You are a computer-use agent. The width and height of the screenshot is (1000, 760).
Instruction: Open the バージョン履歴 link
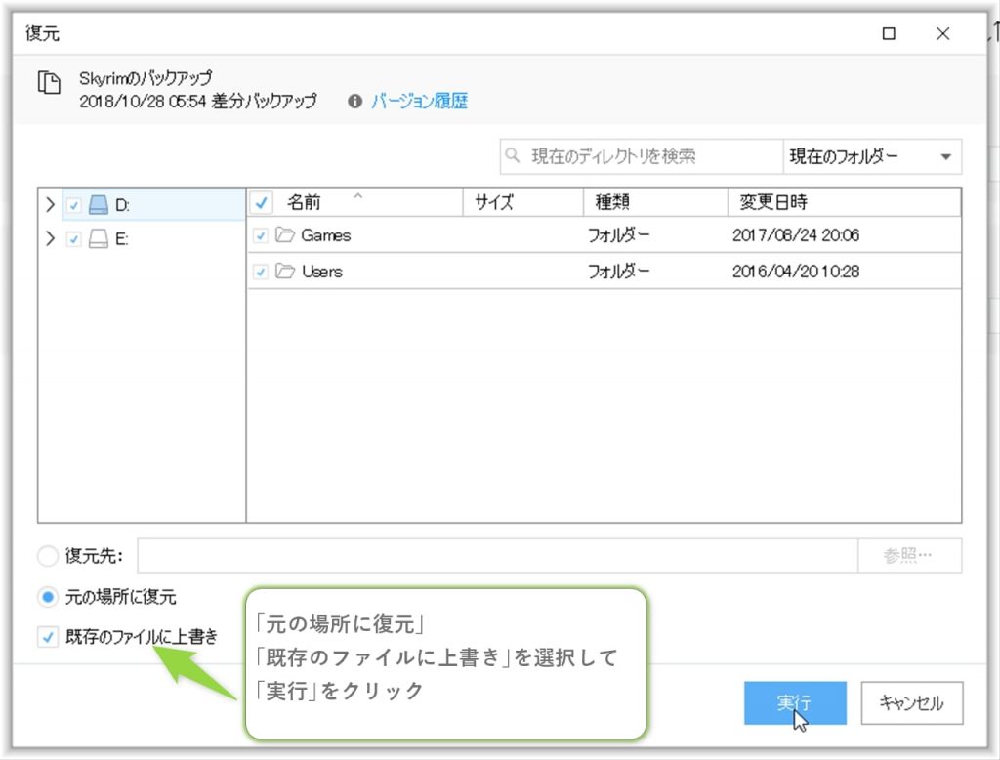pyautogui.click(x=419, y=102)
